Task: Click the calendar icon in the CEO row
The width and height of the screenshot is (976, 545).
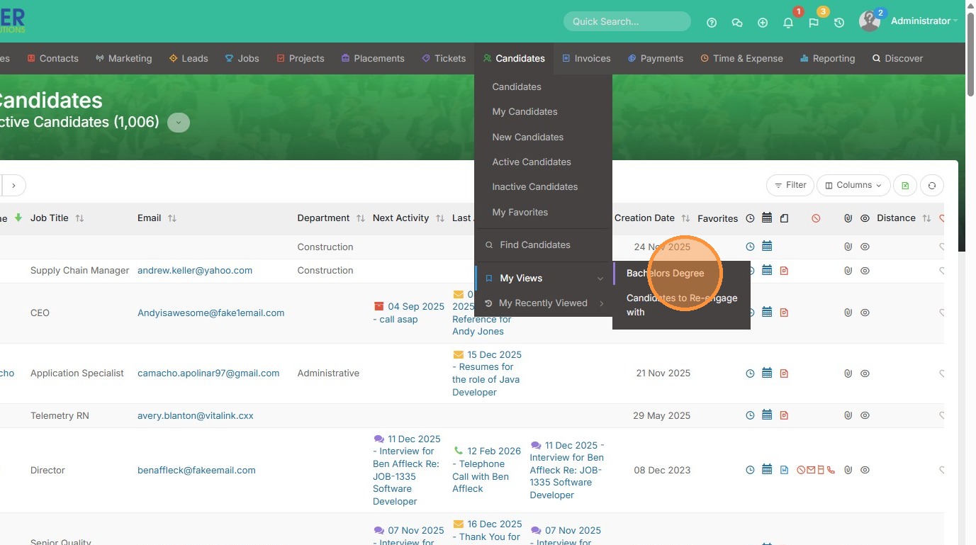Action: [767, 313]
